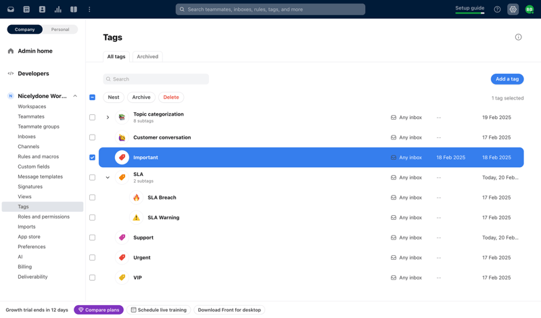Viewport: 541px width, 318px height.
Task: Click the '1 tag selected' text
Action: [508, 98]
